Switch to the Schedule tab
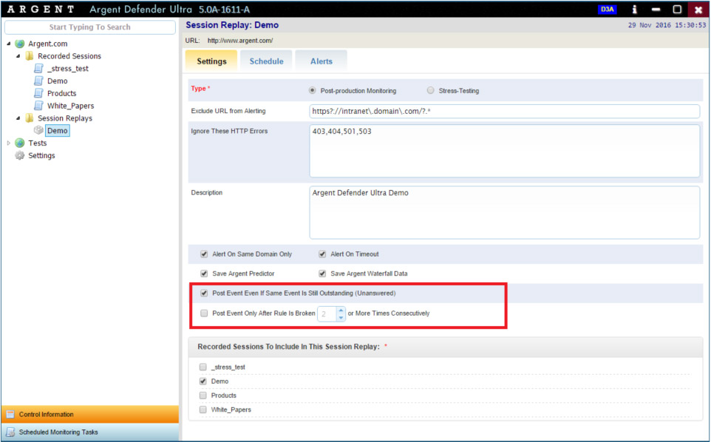The width and height of the screenshot is (711, 442). point(266,61)
